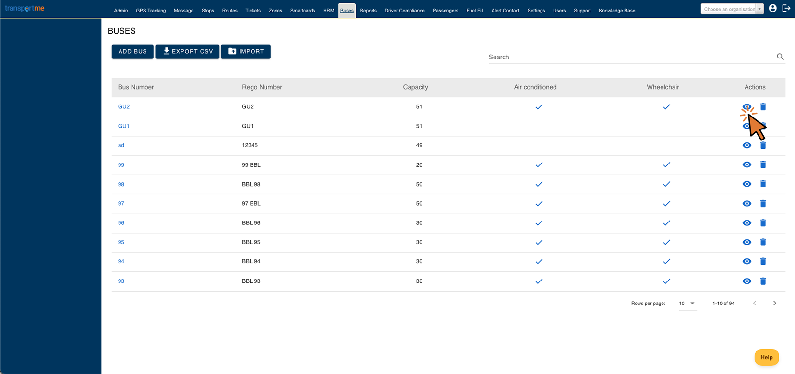Click the Air conditioned column header
The height and width of the screenshot is (374, 795).
(x=535, y=87)
